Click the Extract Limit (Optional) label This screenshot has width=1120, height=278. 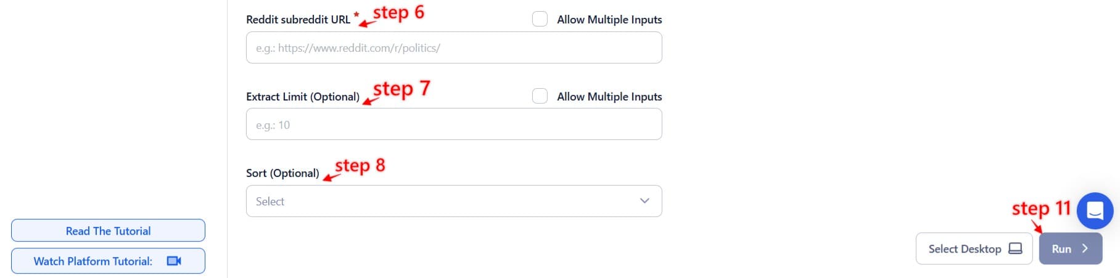[302, 97]
